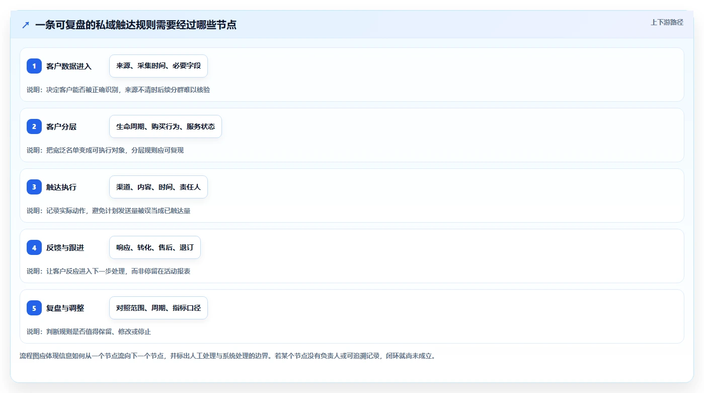Select the 生命周期、购买行为、服务状态 chip
704x393 pixels.
pyautogui.click(x=166, y=126)
